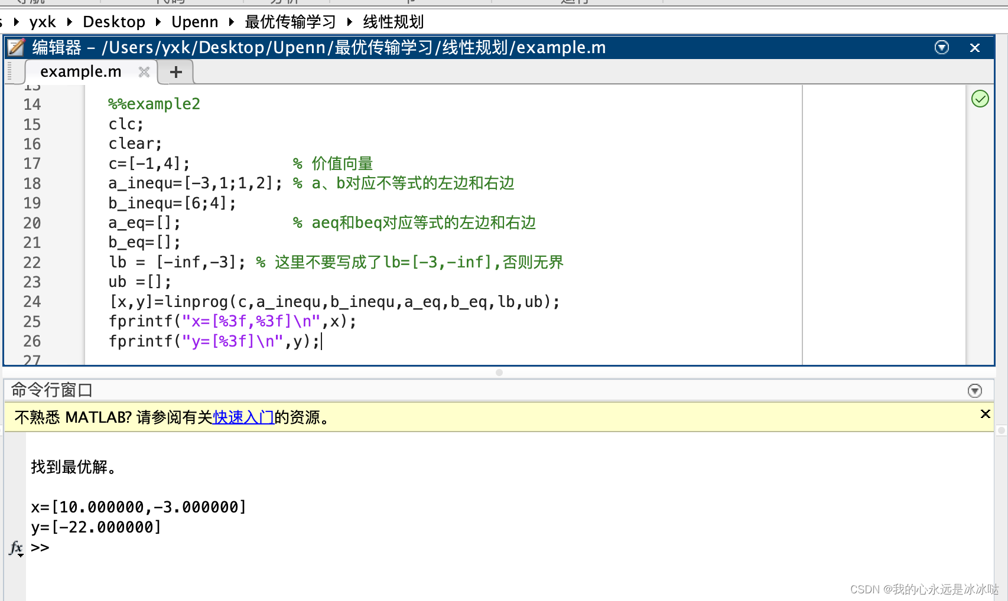
Task: Navigate to 最优传输学习 folder in address bar
Action: click(290, 22)
